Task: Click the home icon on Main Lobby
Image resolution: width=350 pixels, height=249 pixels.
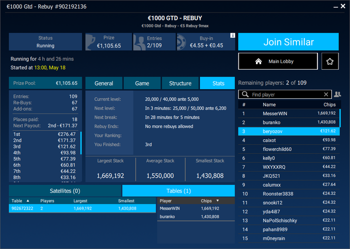Action: 258,61
